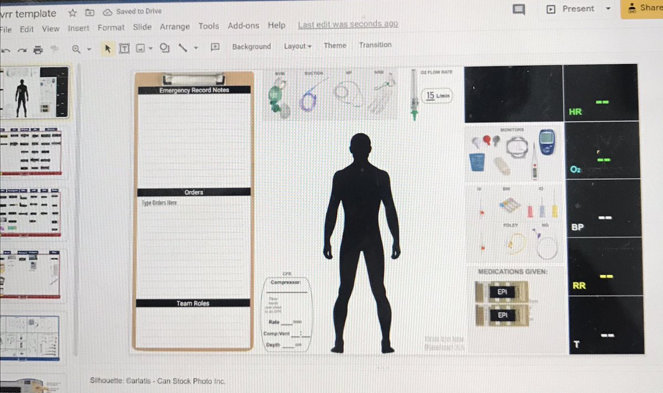This screenshot has width=663, height=393.
Task: Open the Format menu
Action: click(111, 28)
